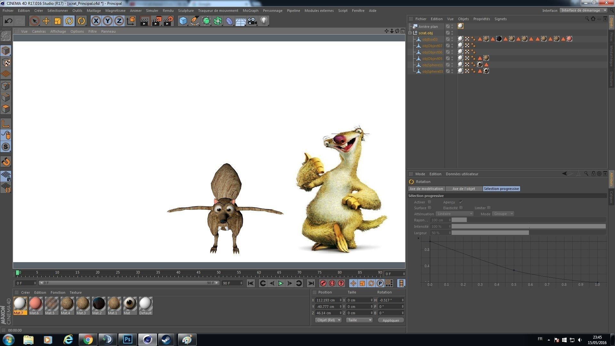The height and width of the screenshot is (346, 615).
Task: Open the Fichier menu
Action: [8, 11]
